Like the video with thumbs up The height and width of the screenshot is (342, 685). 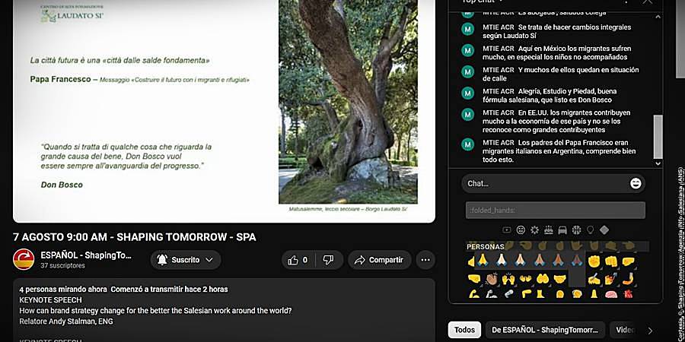point(298,260)
